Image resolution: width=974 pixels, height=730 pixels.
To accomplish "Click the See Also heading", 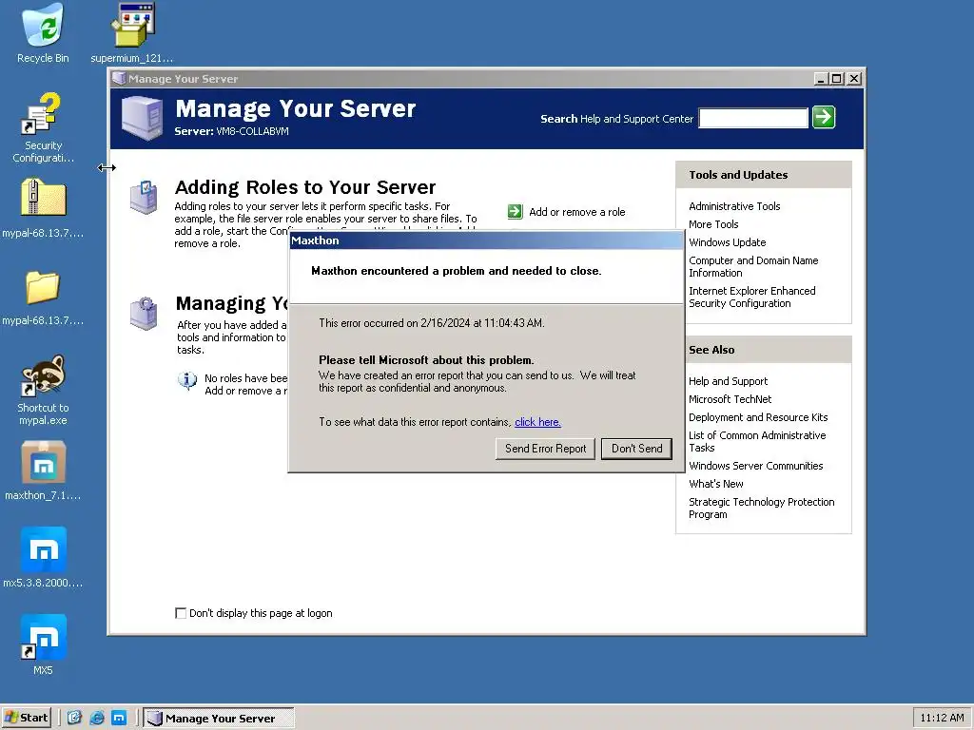I will (711, 350).
